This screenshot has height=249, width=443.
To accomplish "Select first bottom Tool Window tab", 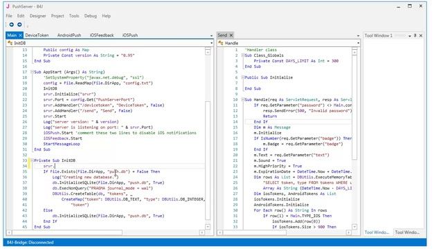I will click(377, 232).
